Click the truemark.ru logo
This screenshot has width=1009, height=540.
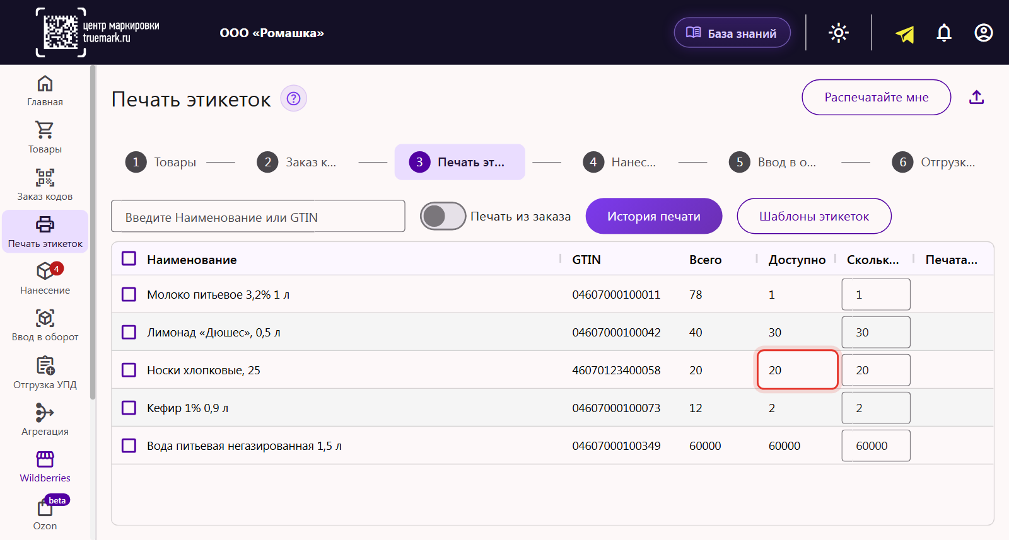click(x=98, y=32)
